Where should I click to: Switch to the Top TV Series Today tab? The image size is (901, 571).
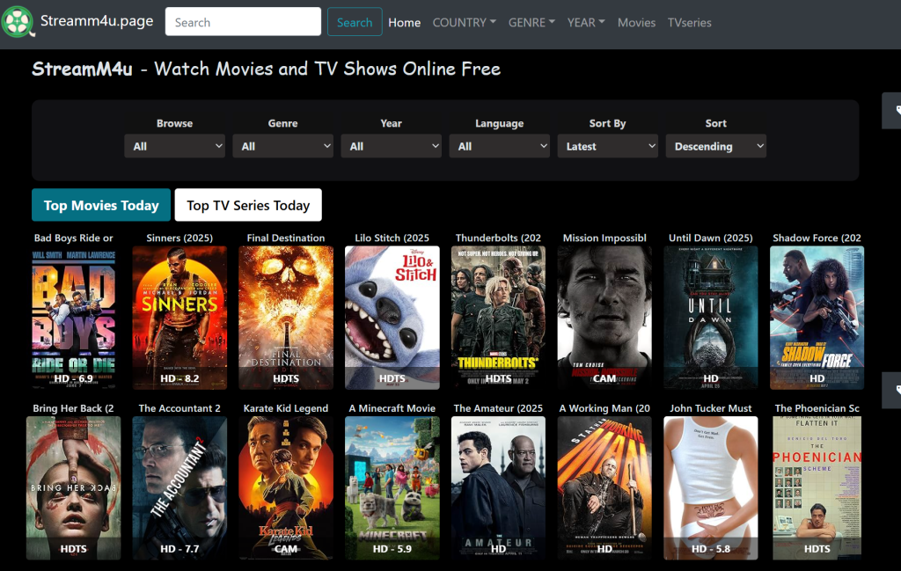tap(248, 205)
